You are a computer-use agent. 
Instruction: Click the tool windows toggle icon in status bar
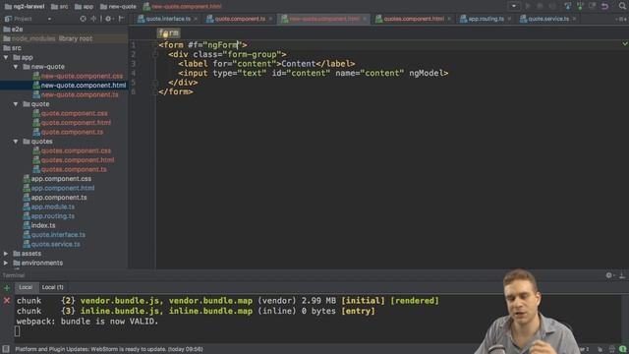pos(6,349)
